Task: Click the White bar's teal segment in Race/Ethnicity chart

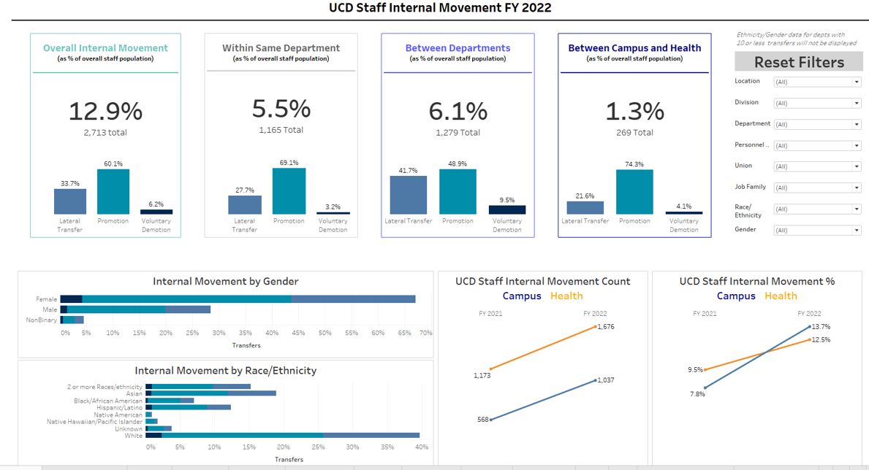Action: (x=242, y=435)
